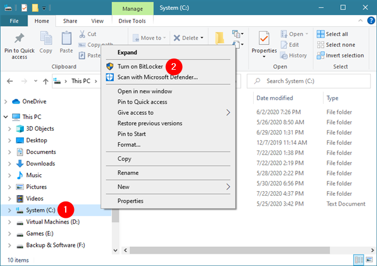
Task: Open the Drive Tools tab
Action: (132, 21)
